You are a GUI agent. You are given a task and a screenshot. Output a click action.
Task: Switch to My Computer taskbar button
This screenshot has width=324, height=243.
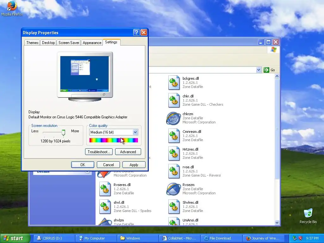pyautogui.click(x=96, y=238)
